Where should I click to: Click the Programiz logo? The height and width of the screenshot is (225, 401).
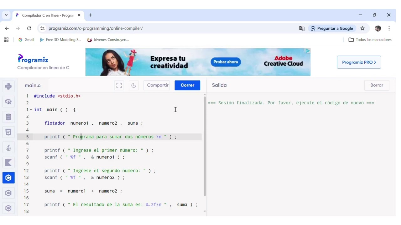click(x=33, y=59)
